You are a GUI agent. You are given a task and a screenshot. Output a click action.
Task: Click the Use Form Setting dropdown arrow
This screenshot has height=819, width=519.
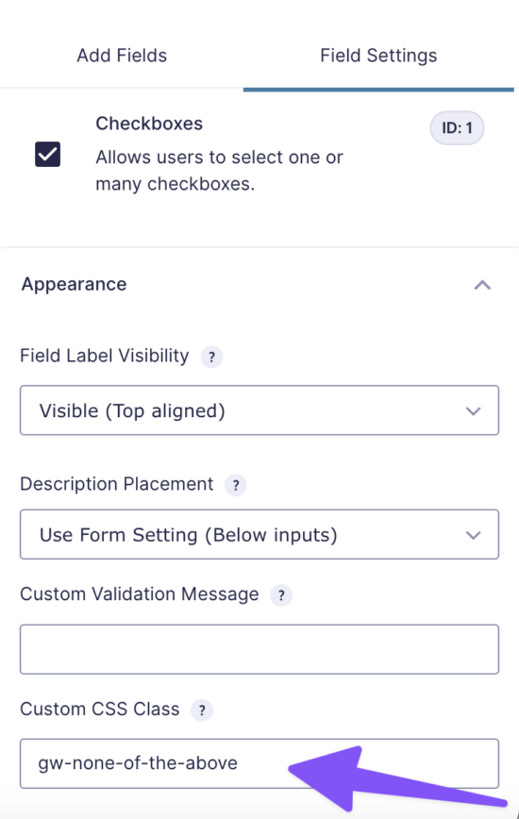click(473, 535)
